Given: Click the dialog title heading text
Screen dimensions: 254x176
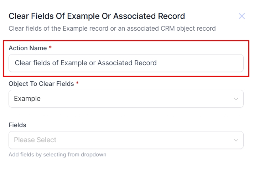Looking at the screenshot, I should pyautogui.click(x=97, y=16).
